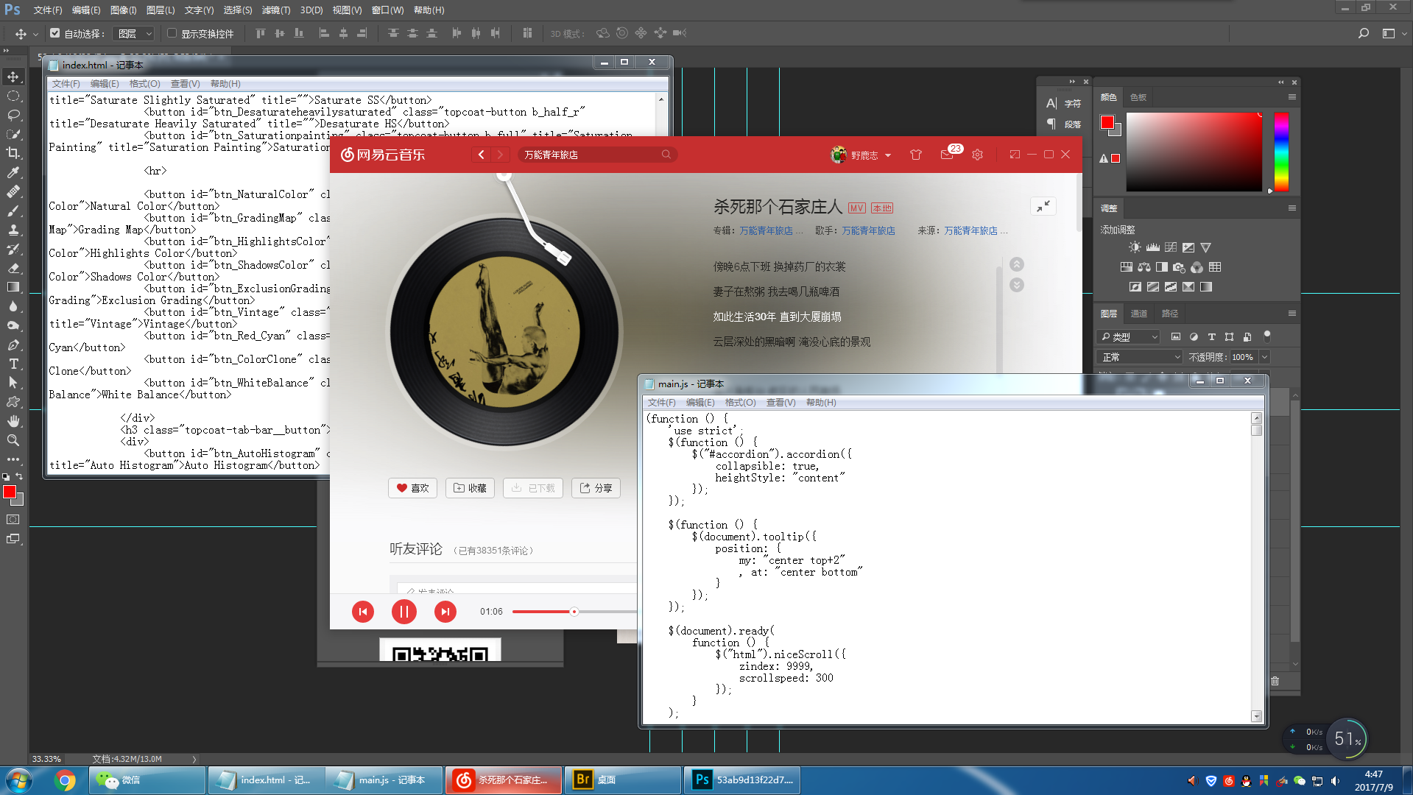Open Photoshop Image menu

(x=123, y=10)
